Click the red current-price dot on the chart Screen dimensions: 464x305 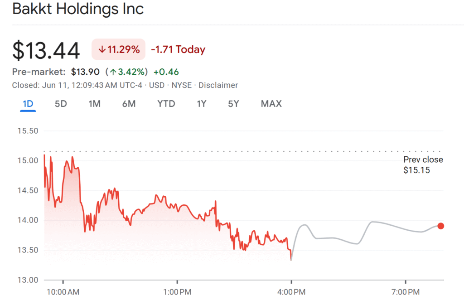[x=440, y=226]
